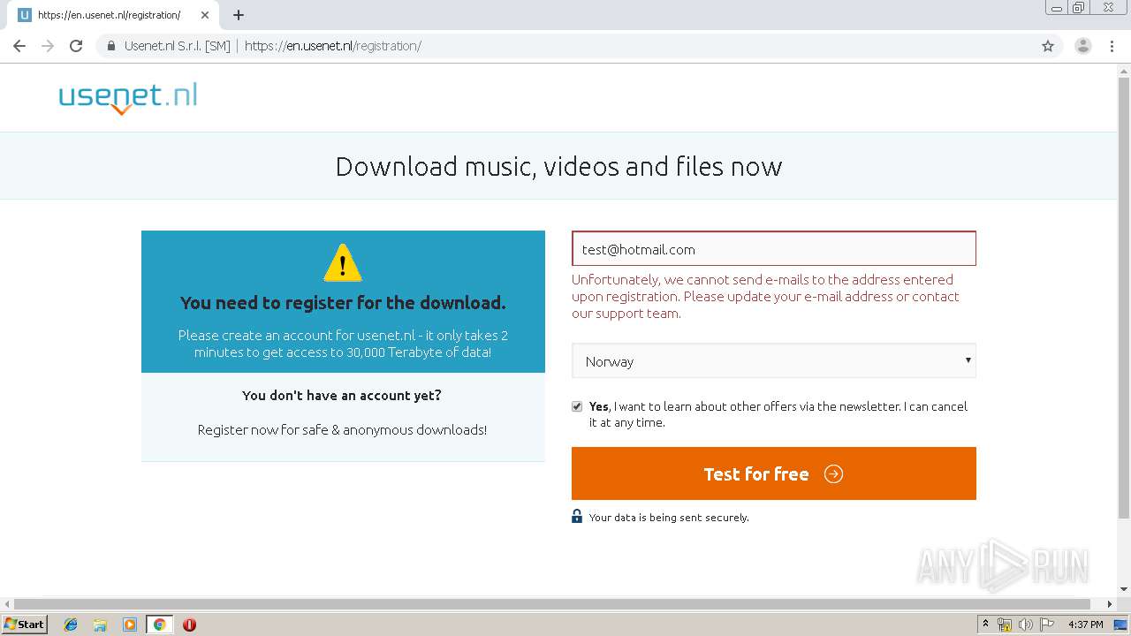The height and width of the screenshot is (636, 1131).
Task: Open the red Opera taskbar icon
Action: click(189, 625)
